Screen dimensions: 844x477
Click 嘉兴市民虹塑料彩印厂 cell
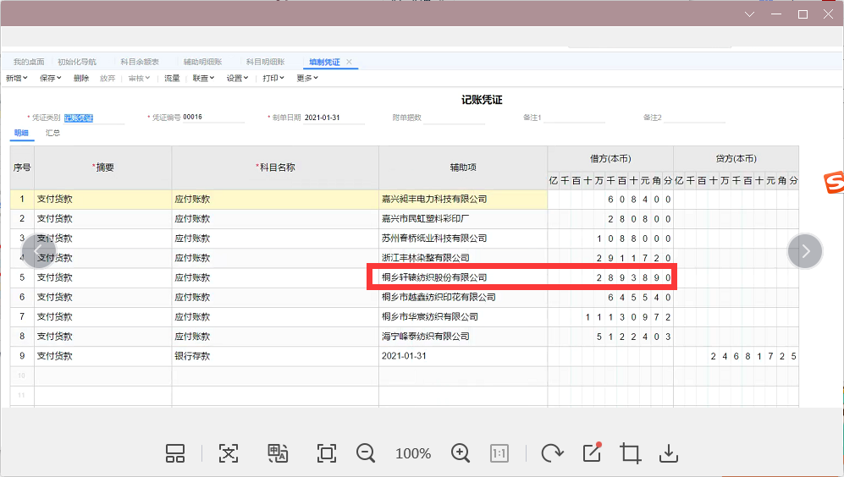coord(463,219)
